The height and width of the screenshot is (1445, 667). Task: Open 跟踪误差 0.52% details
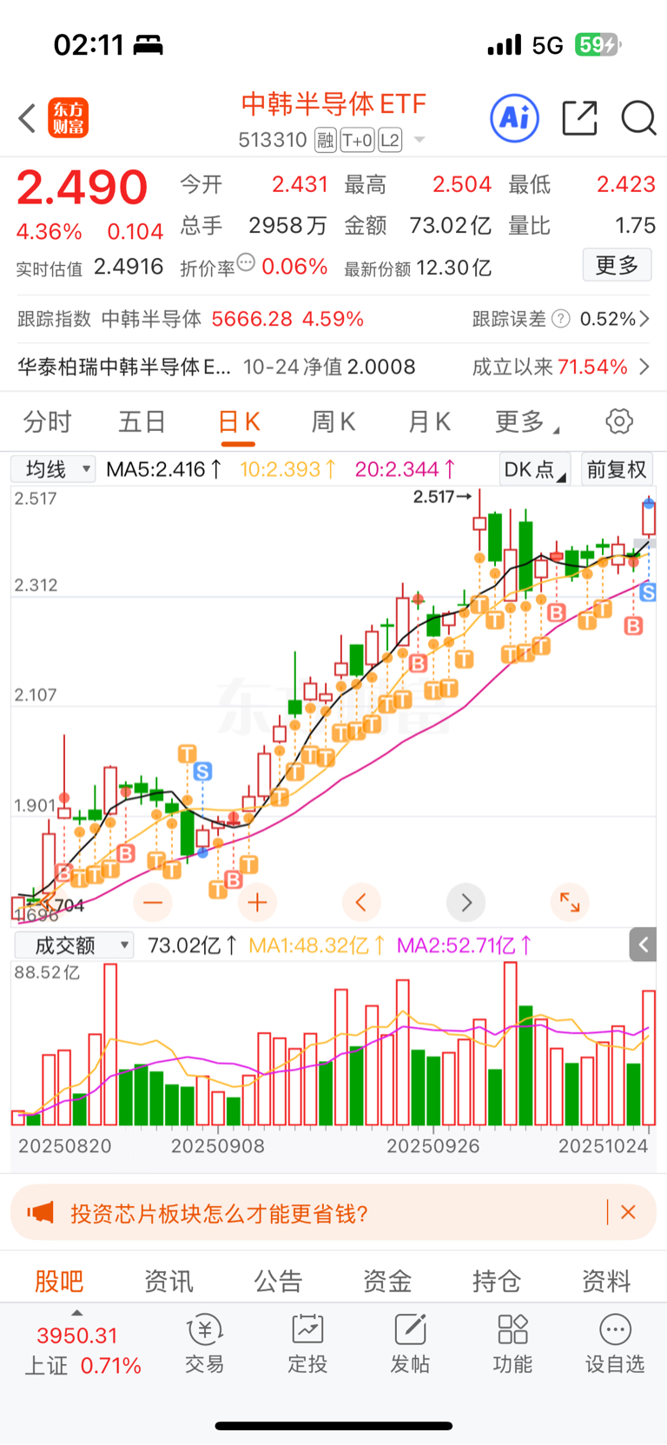click(x=561, y=319)
